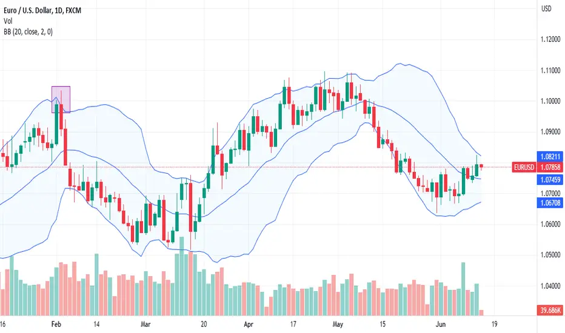Click the tallest green volume bar in June
The image size is (565, 333).
463,289
